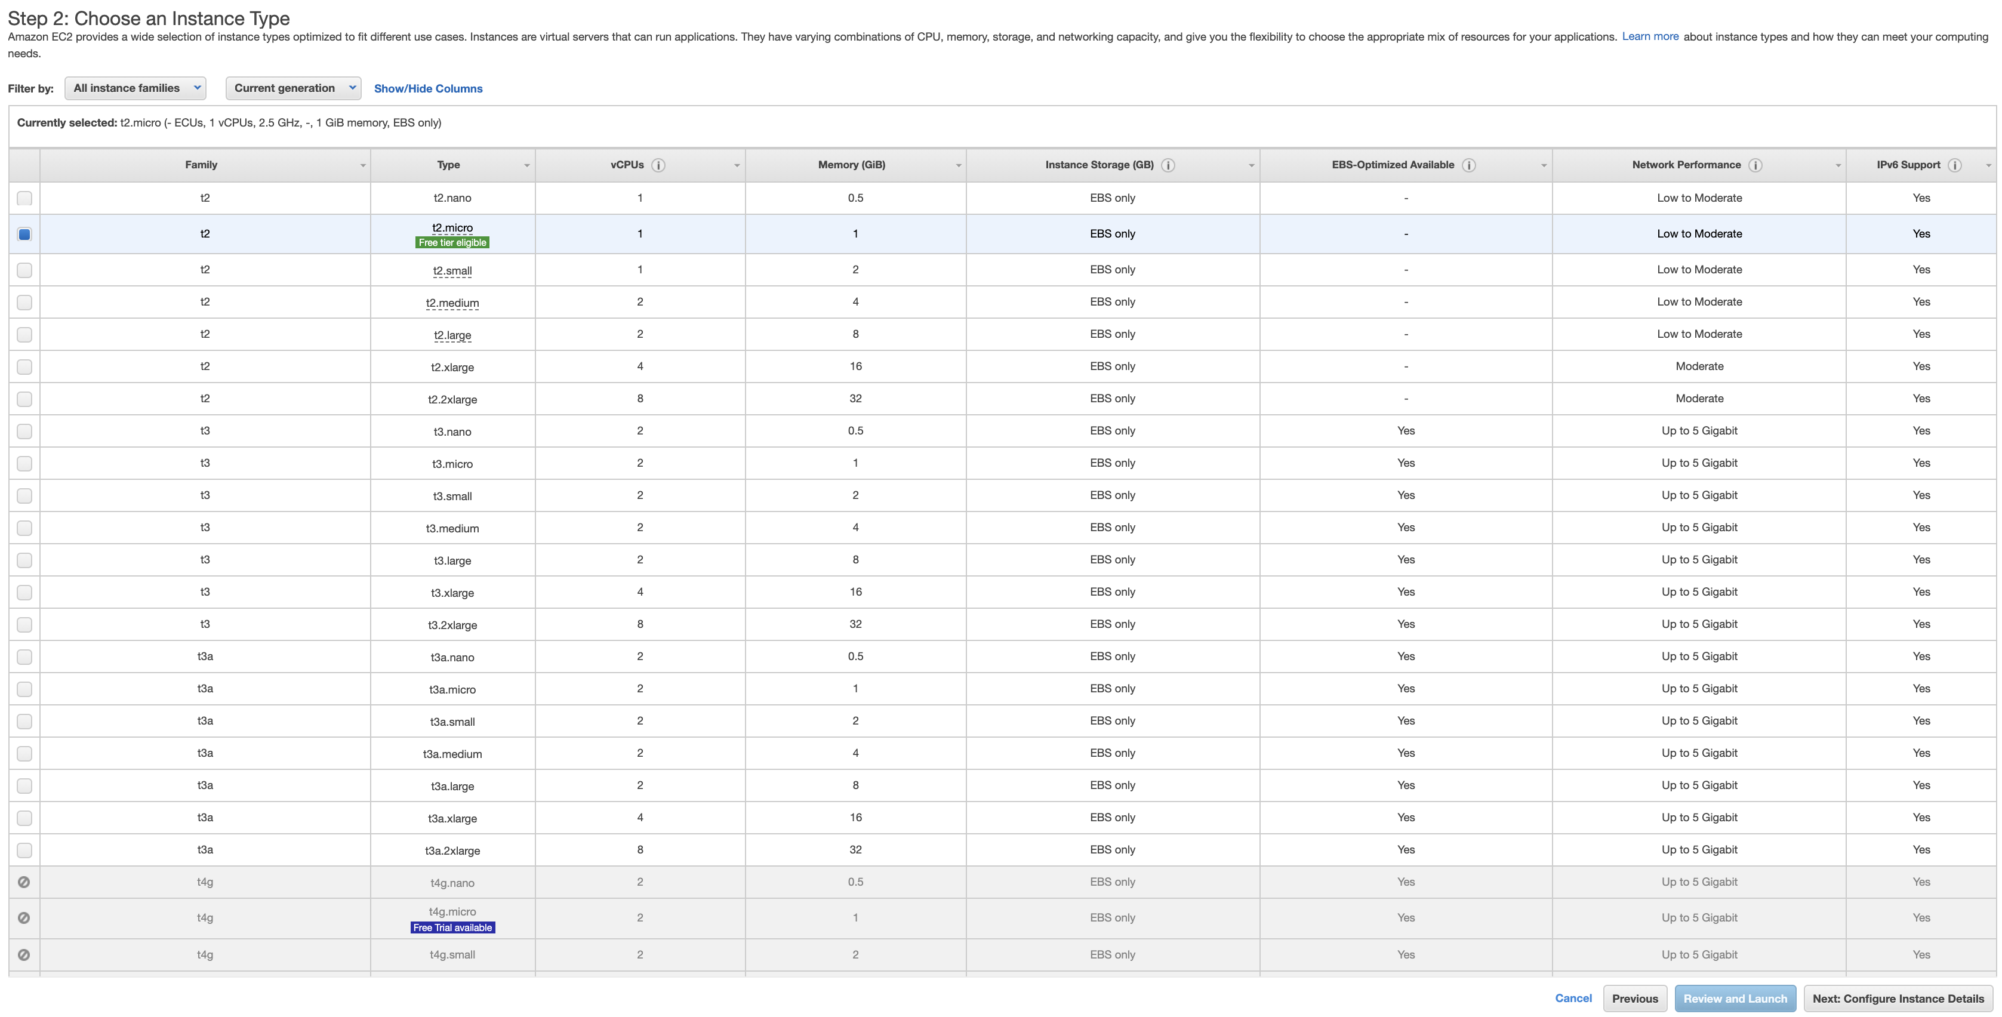Screen dimensions: 2002x1017
Task: Open the Current generation filter dropdown
Action: 293,88
